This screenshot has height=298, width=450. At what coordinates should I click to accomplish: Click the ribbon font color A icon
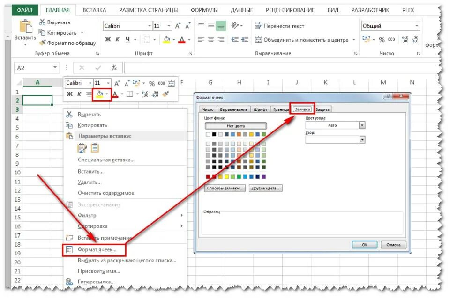pyautogui.click(x=182, y=40)
